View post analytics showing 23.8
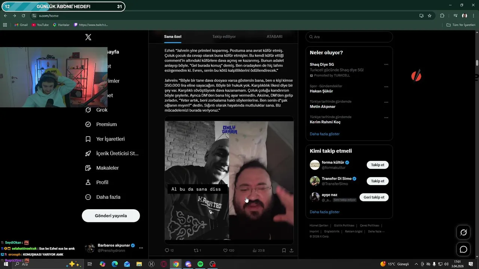The width and height of the screenshot is (479, 269). click(259, 250)
